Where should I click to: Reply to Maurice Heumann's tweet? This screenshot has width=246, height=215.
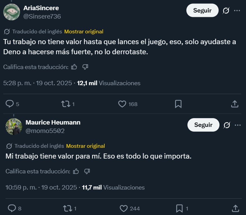(x=12, y=208)
